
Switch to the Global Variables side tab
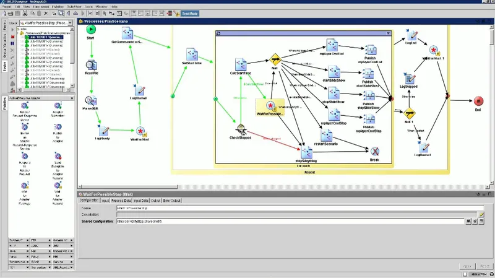pos(4,45)
